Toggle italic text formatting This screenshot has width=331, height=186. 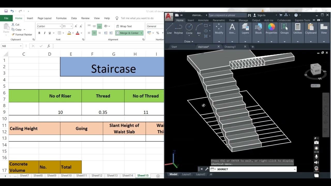point(44,33)
